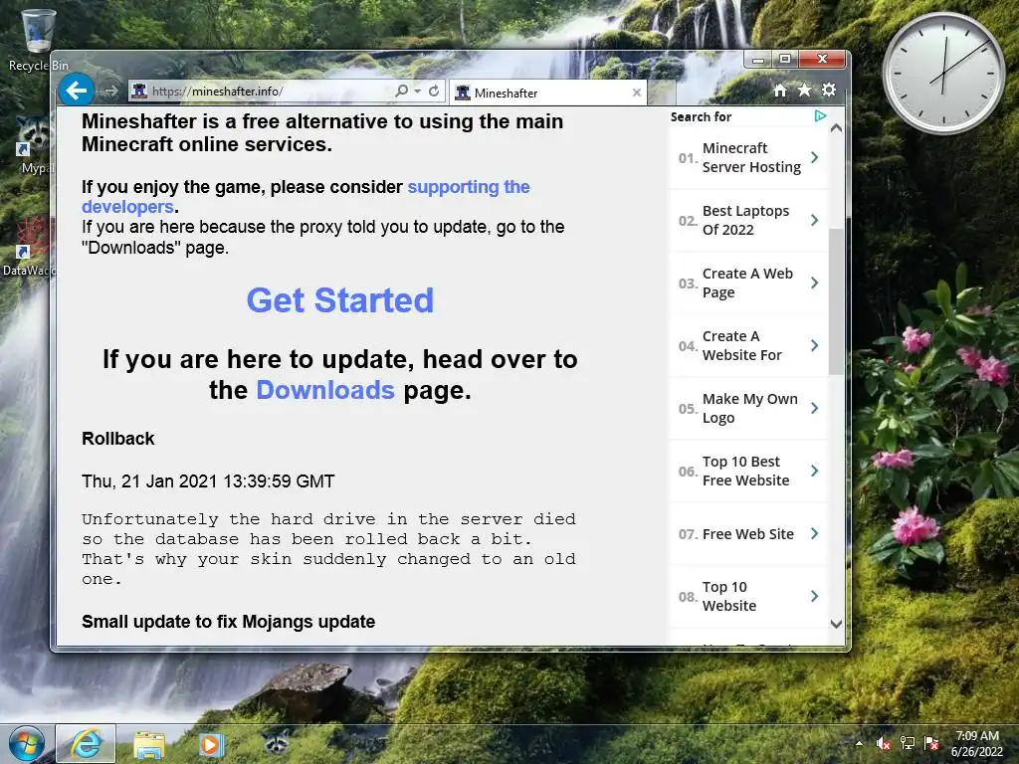Open the Downloads page link
Viewport: 1019px width, 764px height.
click(x=325, y=390)
